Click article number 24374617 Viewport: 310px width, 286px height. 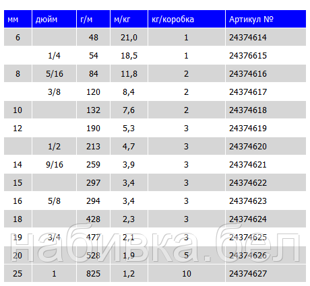pos(248,92)
